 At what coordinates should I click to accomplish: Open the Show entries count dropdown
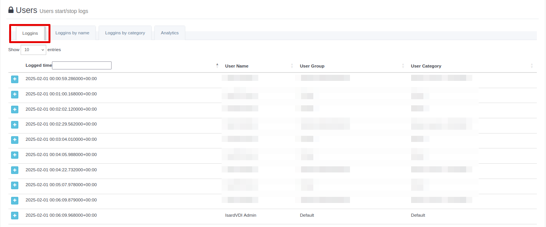[33, 50]
